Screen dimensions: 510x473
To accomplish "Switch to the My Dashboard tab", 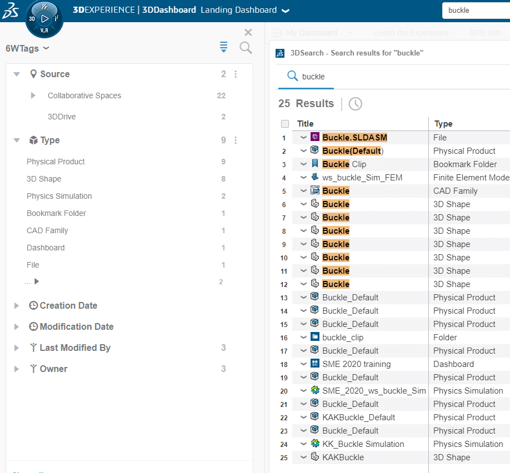I will click(312, 33).
